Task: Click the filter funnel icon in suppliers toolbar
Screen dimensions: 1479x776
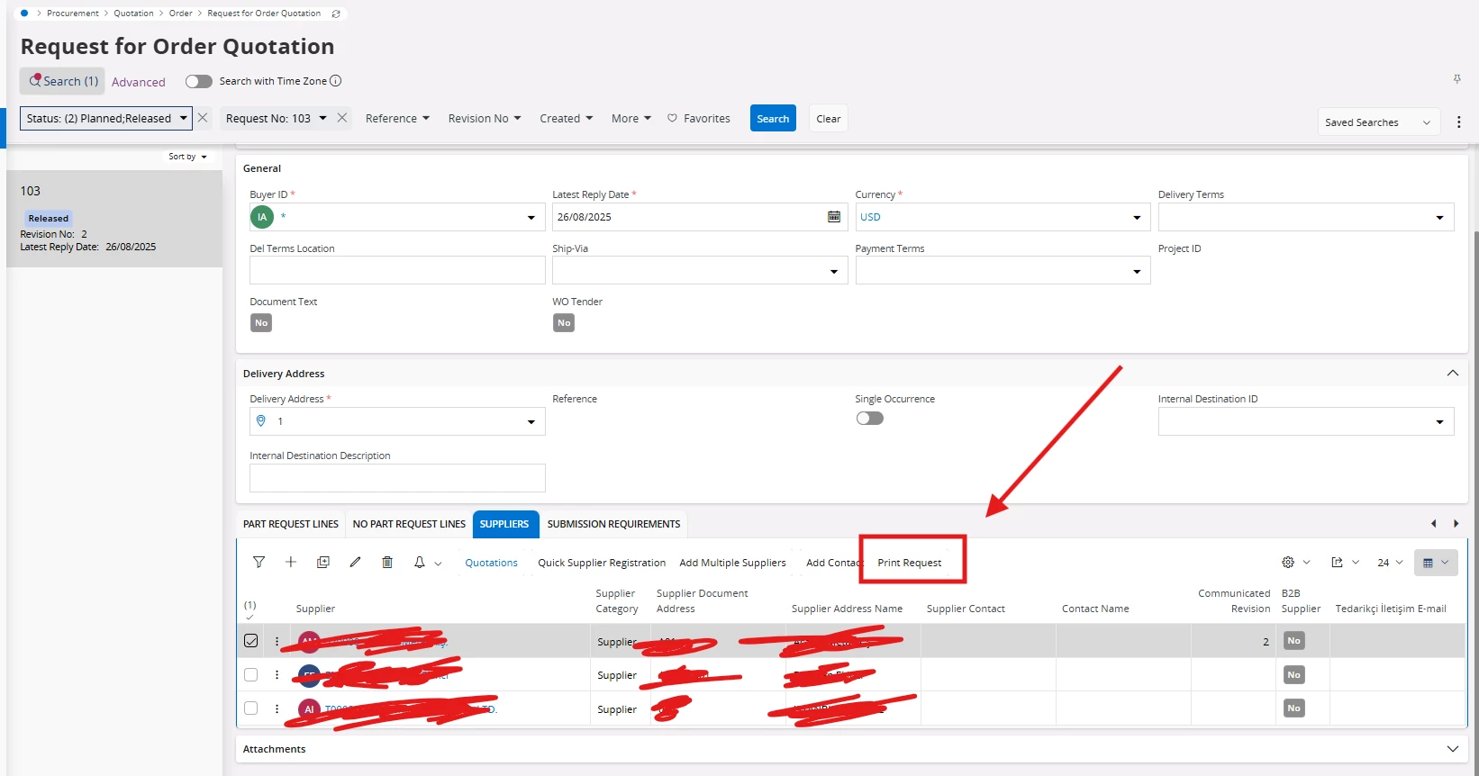Action: pos(259,563)
